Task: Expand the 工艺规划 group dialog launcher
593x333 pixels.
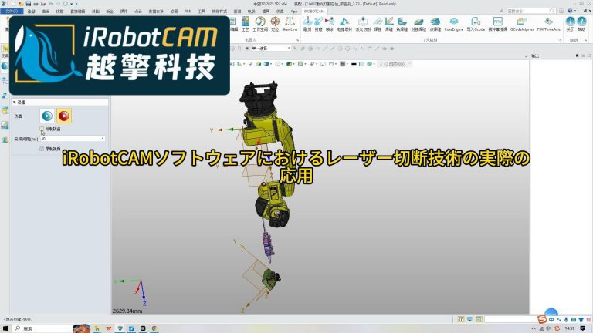Action: 560,40
